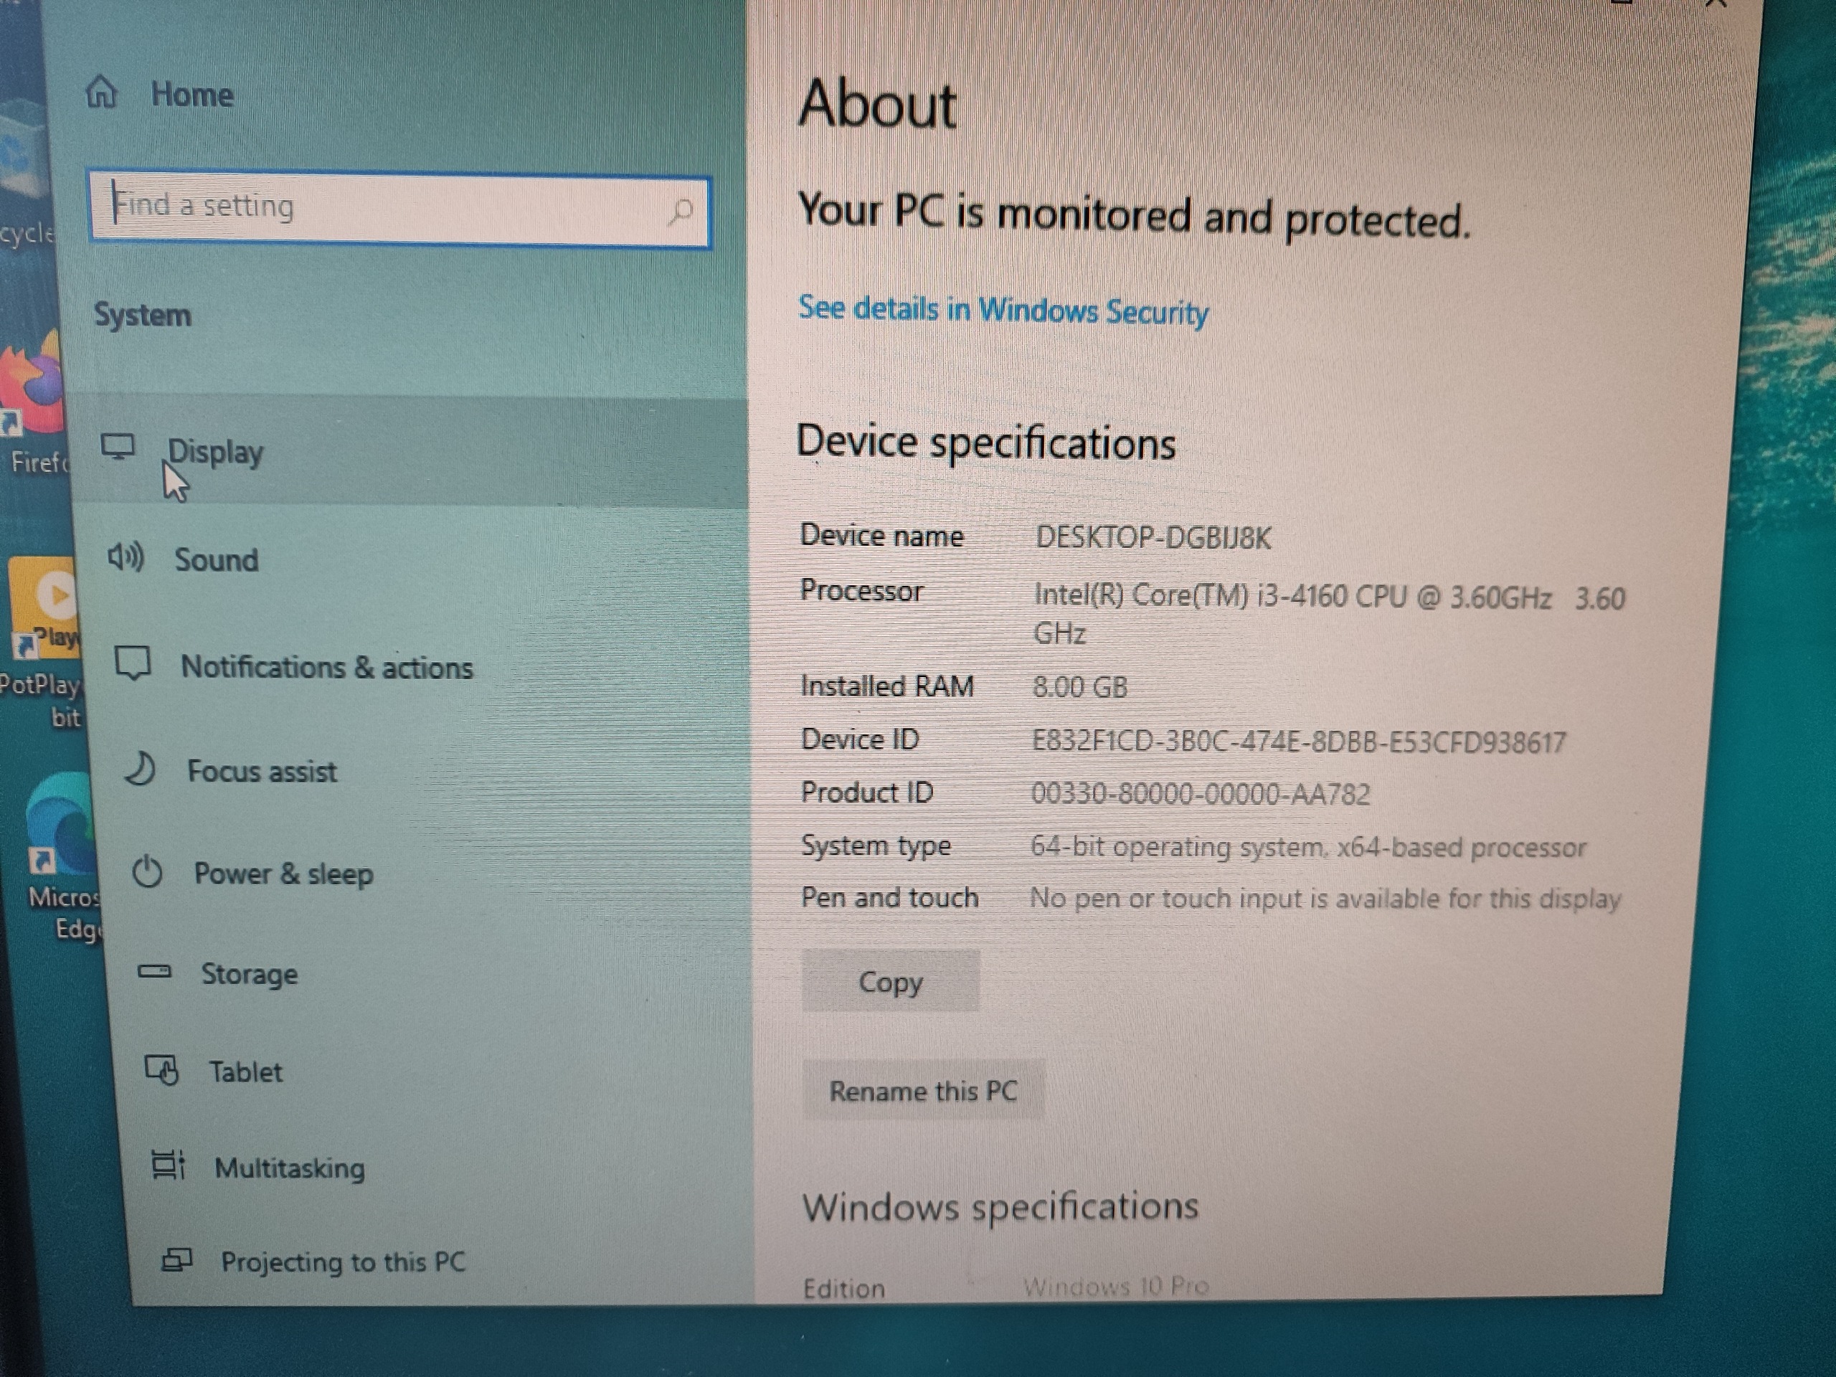Click the Power & sleep icon
The height and width of the screenshot is (1377, 1836).
(148, 871)
